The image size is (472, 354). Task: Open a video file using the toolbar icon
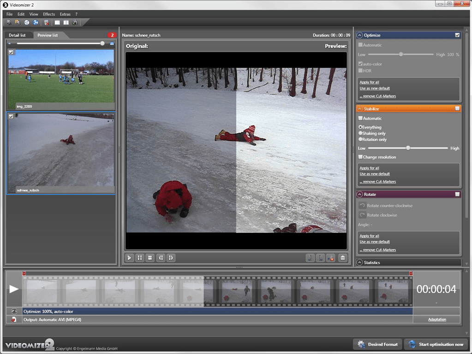[8, 22]
